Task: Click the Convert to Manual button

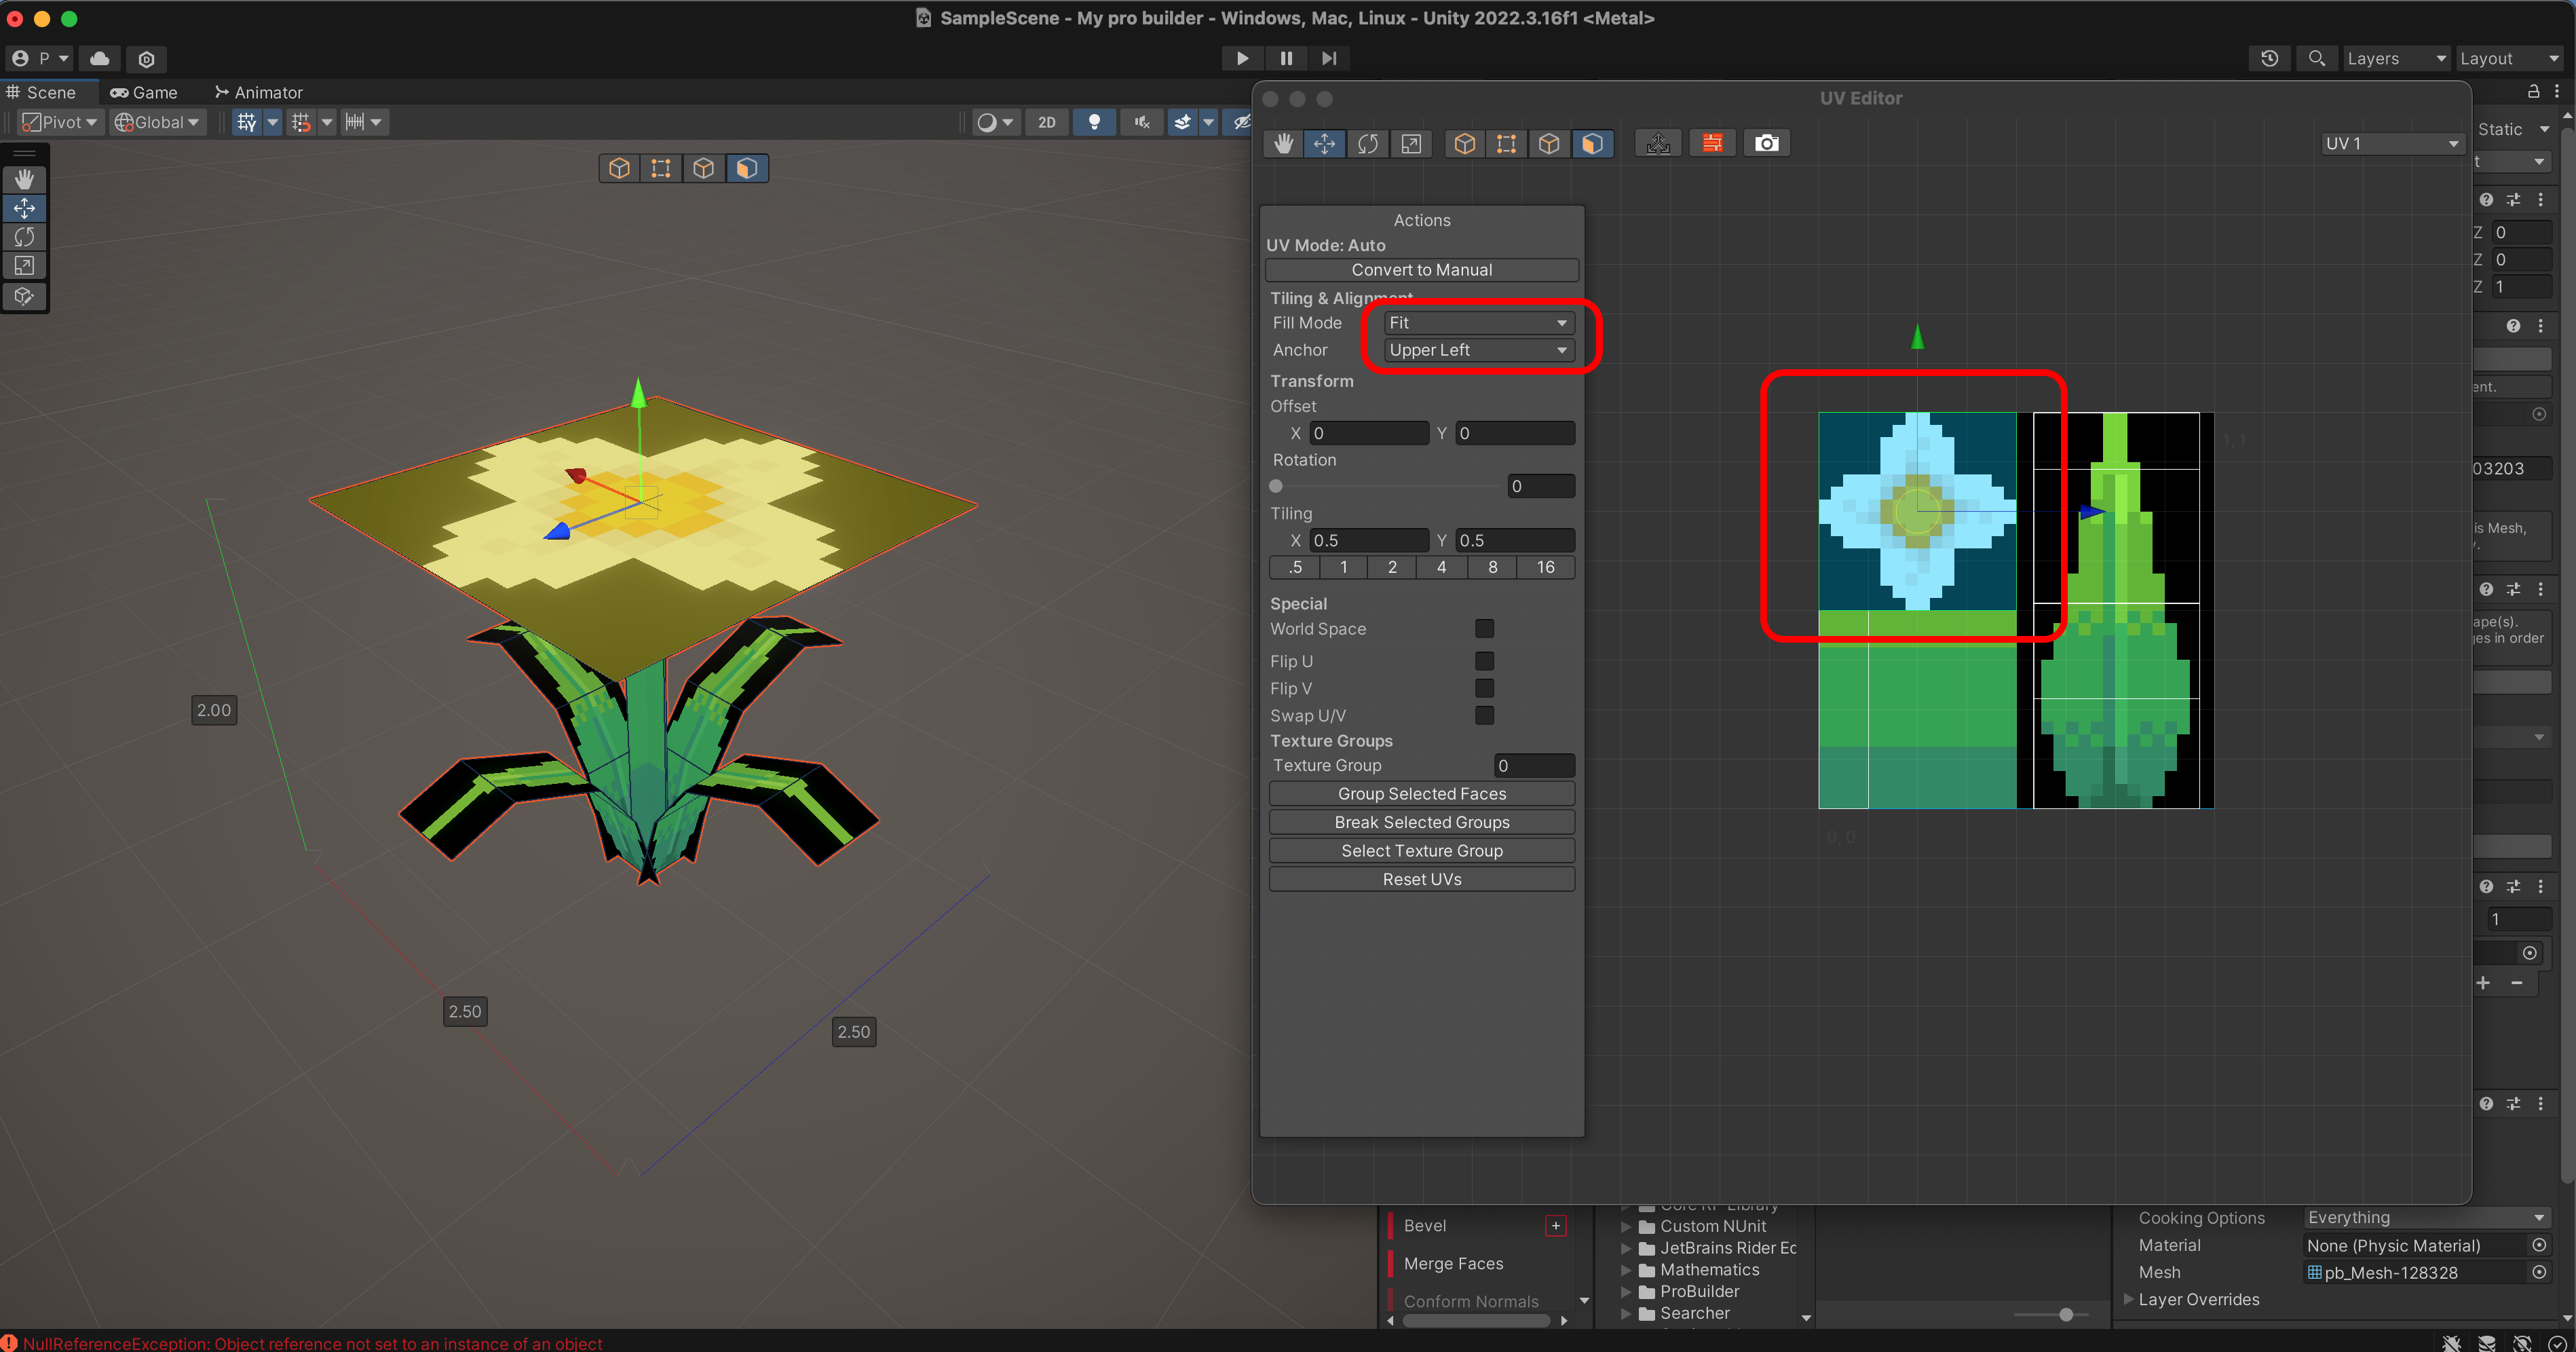Action: click(x=1421, y=270)
